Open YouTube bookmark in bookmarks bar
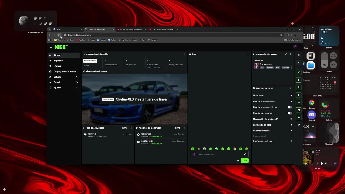The height and width of the screenshot is (194, 345). (x=81, y=40)
